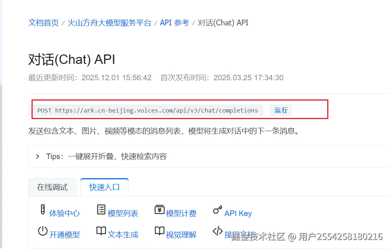Open the 文档首页 breadcrumb link
Screen dimensions: 390x249
point(44,23)
